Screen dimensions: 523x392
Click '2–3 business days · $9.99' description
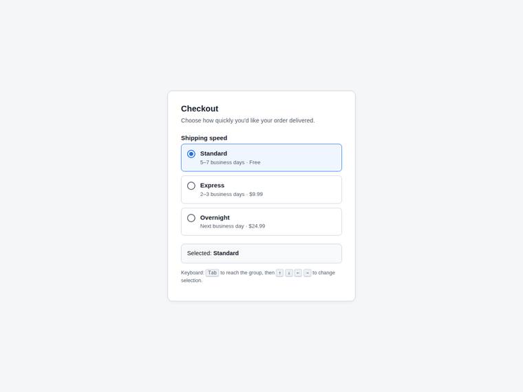(x=231, y=194)
